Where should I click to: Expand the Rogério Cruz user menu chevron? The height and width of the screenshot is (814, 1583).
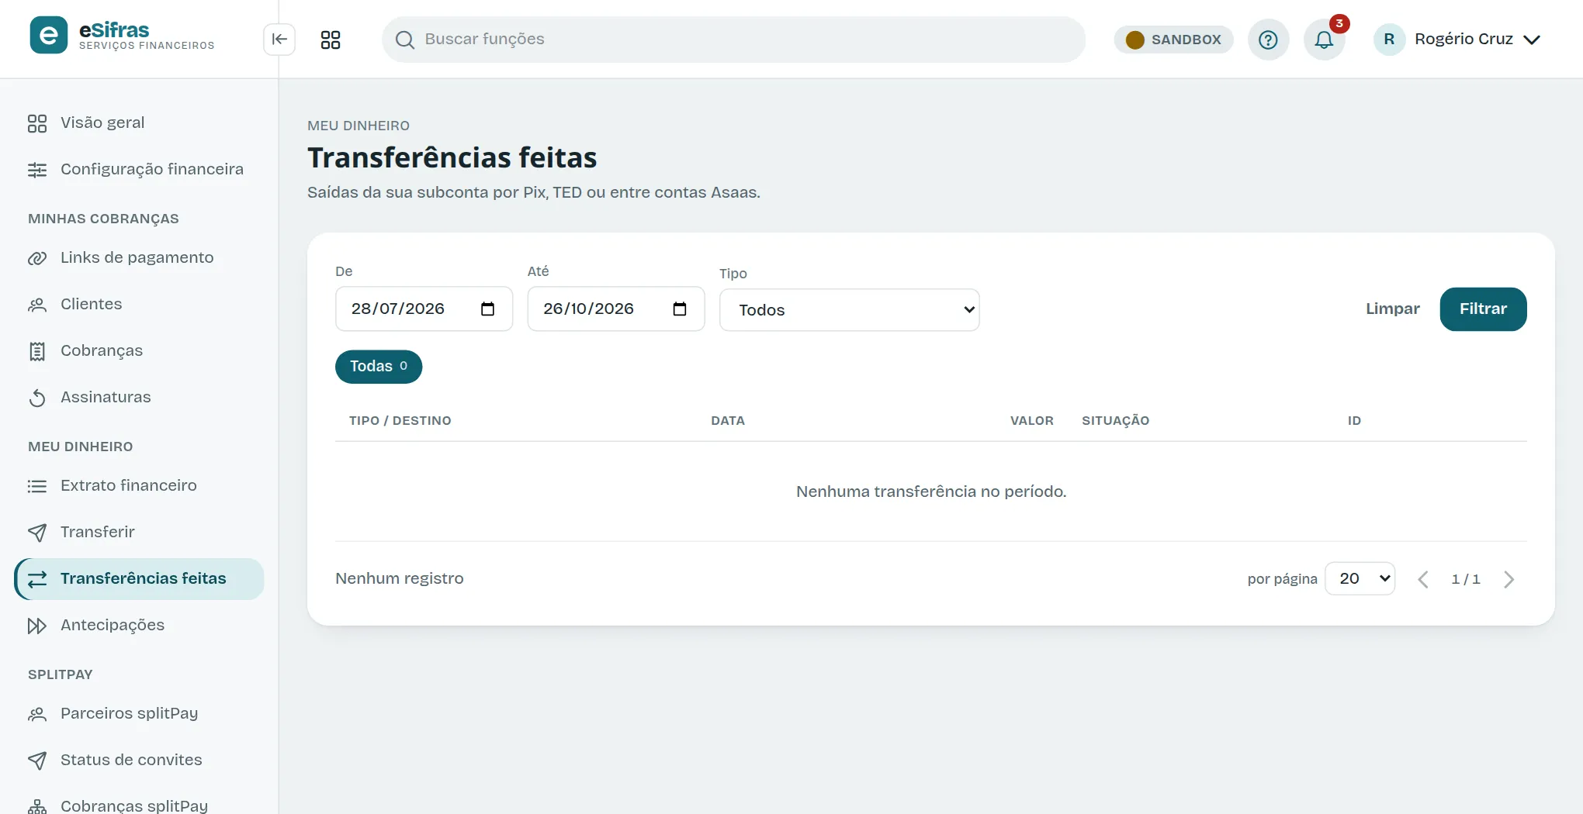pos(1531,40)
